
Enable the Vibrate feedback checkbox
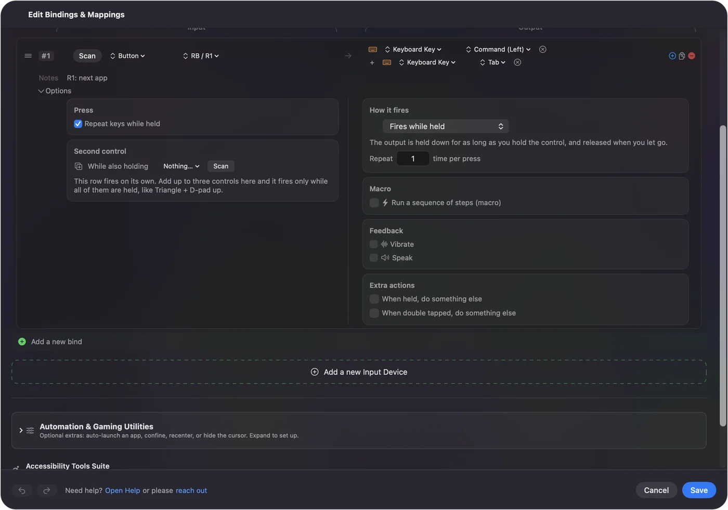pos(373,244)
